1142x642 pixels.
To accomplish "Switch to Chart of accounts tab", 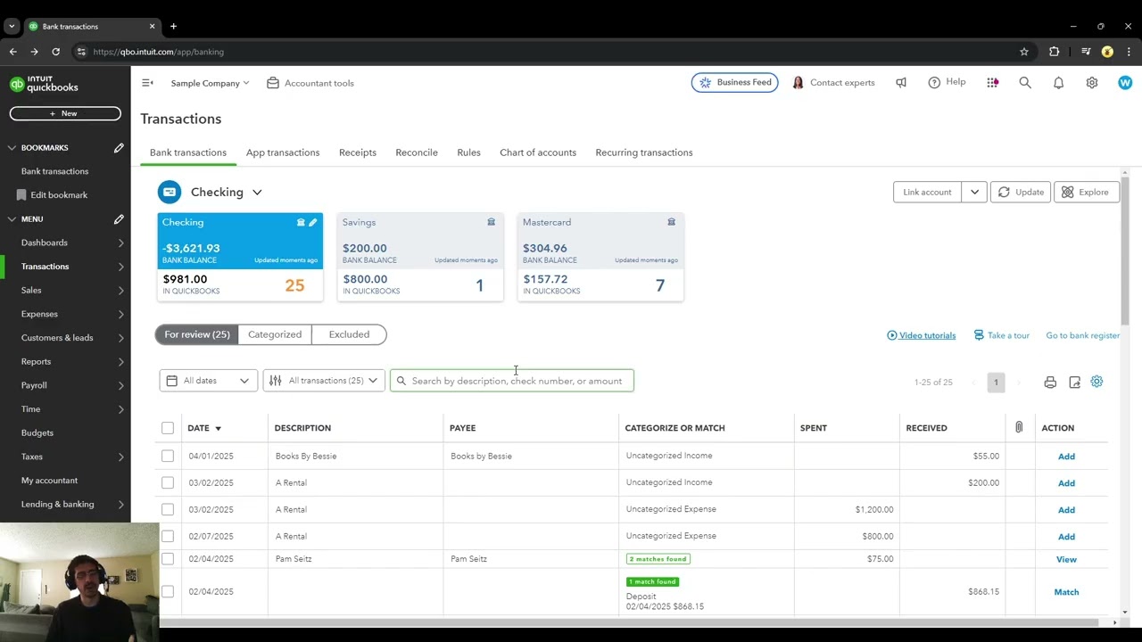I will [x=538, y=152].
